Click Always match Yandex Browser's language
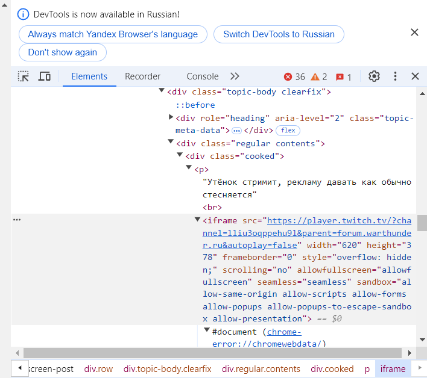The height and width of the screenshot is (378, 427). [113, 34]
